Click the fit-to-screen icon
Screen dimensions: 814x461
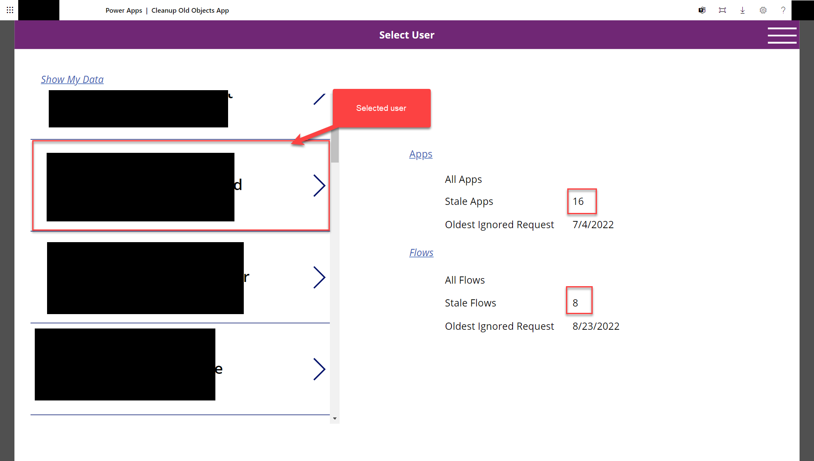[722, 10]
